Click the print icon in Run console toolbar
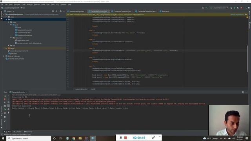The height and width of the screenshot is (141, 251). click(x=9, y=109)
